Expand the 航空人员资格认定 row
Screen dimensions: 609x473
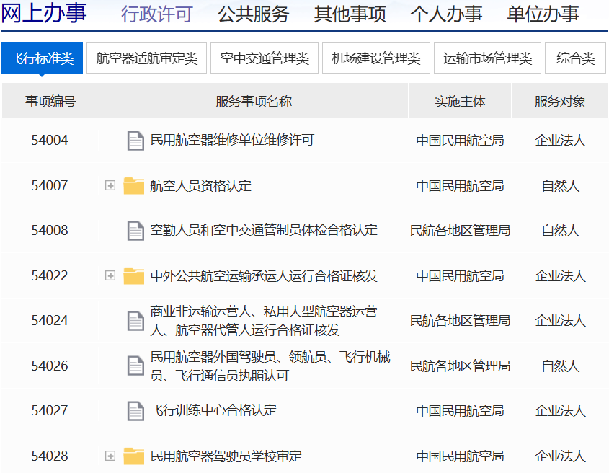pyautogui.click(x=110, y=185)
